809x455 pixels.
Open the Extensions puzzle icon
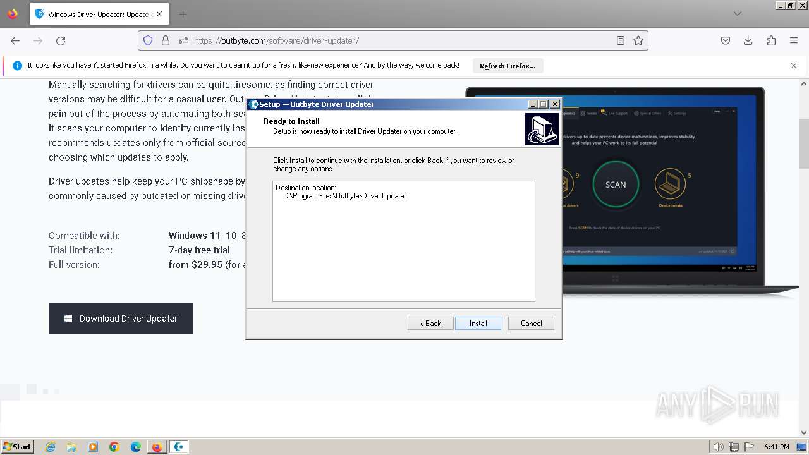[x=771, y=40]
